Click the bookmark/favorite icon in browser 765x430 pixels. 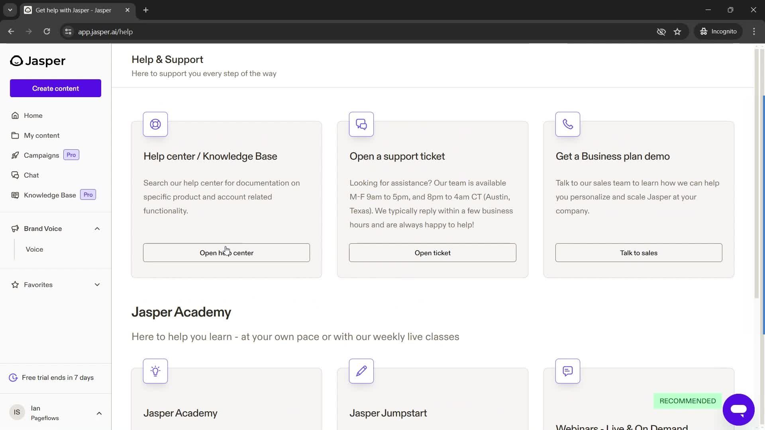point(678,31)
